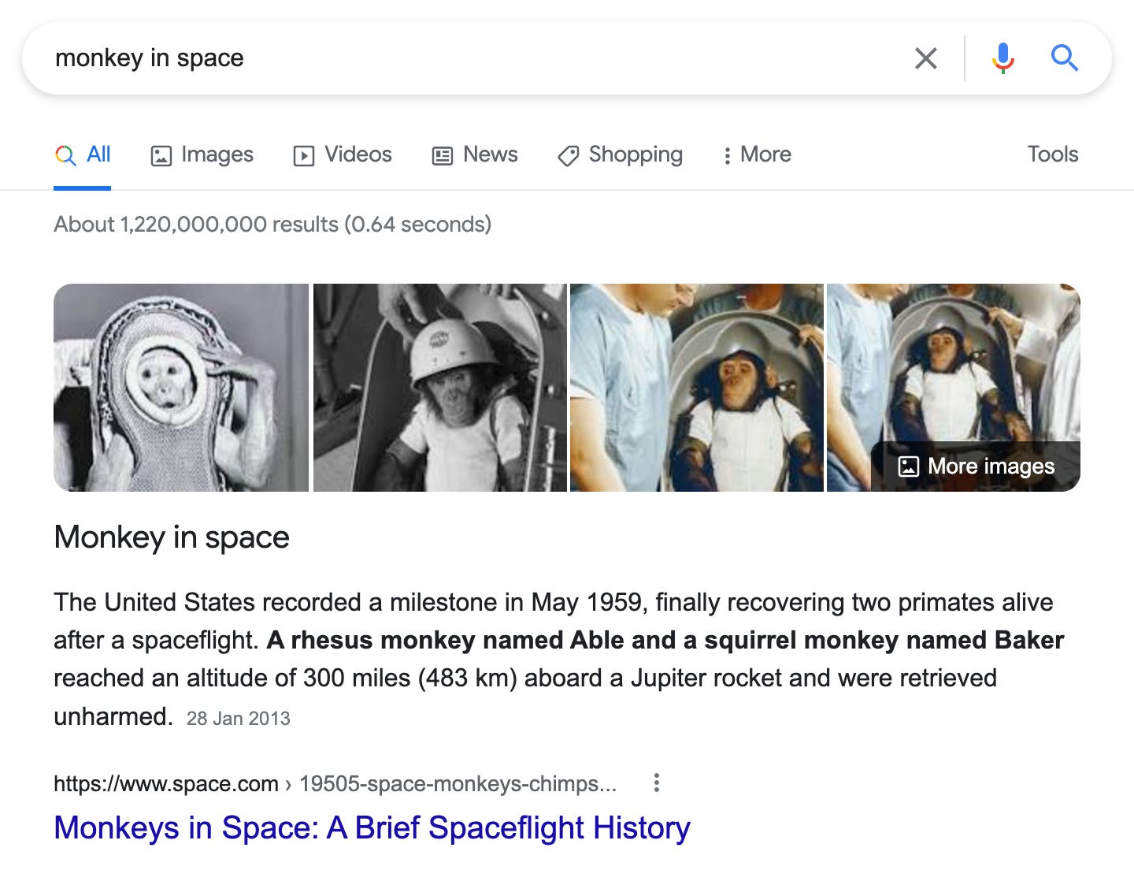Open the search Tools options
This screenshot has width=1134, height=870.
1053,154
